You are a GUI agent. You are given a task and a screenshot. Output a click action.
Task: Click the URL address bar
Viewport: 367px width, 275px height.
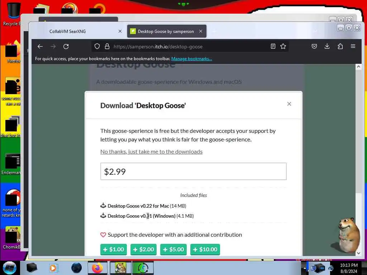pyautogui.click(x=190, y=47)
